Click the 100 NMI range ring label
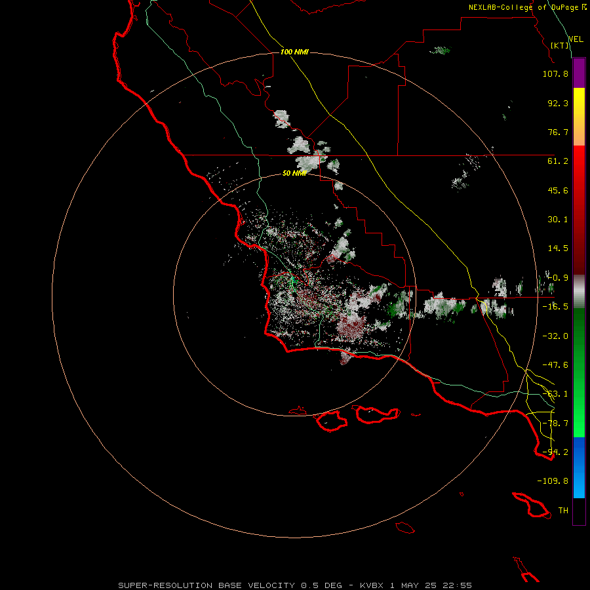Screen dimensions: 590x590 pyautogui.click(x=294, y=52)
